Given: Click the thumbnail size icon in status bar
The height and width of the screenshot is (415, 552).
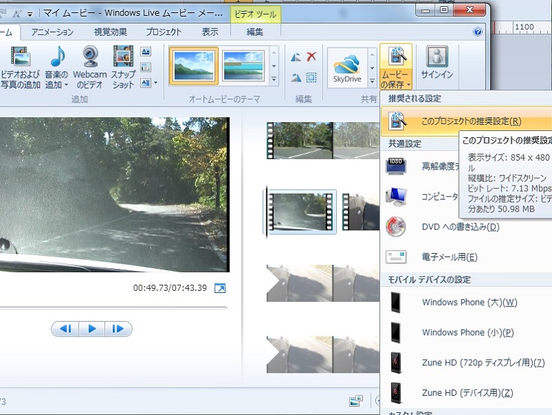Looking at the screenshot, I should pyautogui.click(x=356, y=401).
